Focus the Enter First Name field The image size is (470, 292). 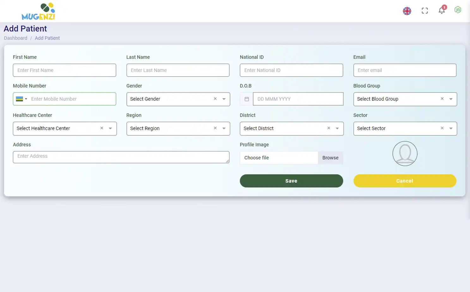pyautogui.click(x=64, y=70)
